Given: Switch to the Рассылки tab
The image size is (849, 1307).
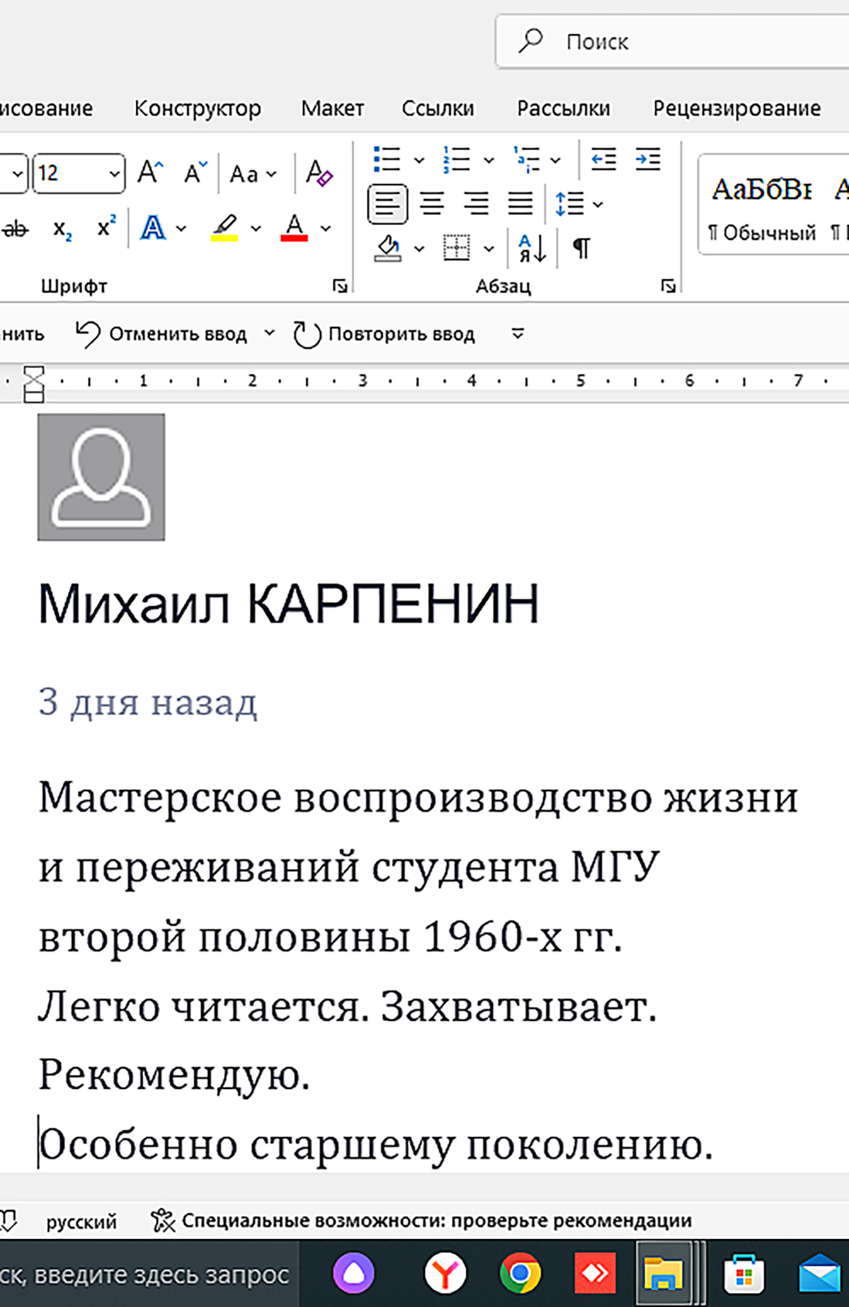Looking at the screenshot, I should [563, 108].
